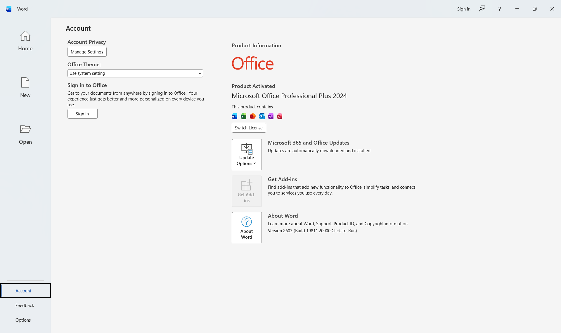Viewport: 561px width, 333px height.
Task: Click the Manage Settings button
Action: click(87, 52)
